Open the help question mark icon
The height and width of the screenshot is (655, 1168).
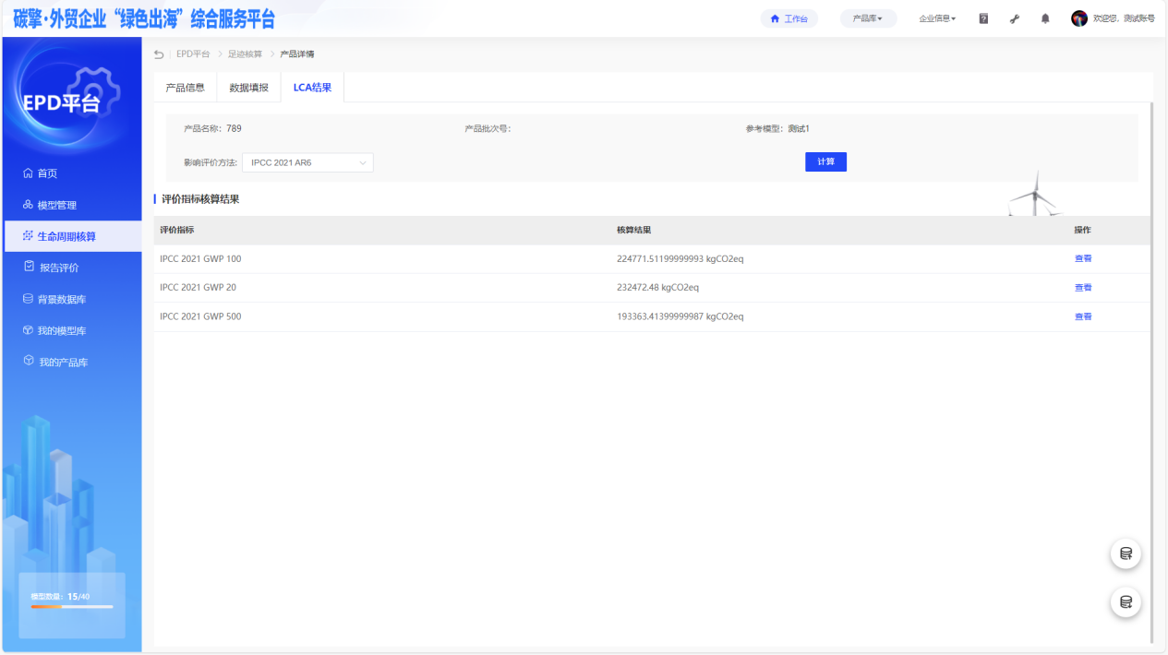coord(983,18)
